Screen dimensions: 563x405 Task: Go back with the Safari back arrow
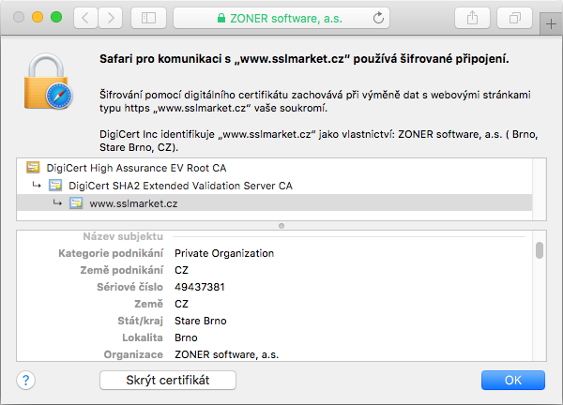[x=85, y=18]
